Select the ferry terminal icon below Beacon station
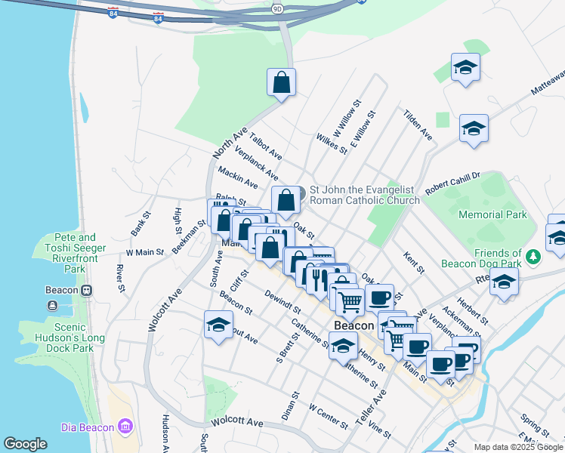Viewport: 565px width, 453px height. click(x=53, y=306)
